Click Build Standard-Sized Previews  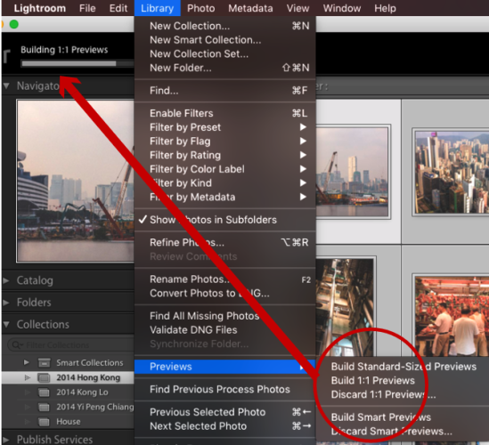tap(403, 367)
